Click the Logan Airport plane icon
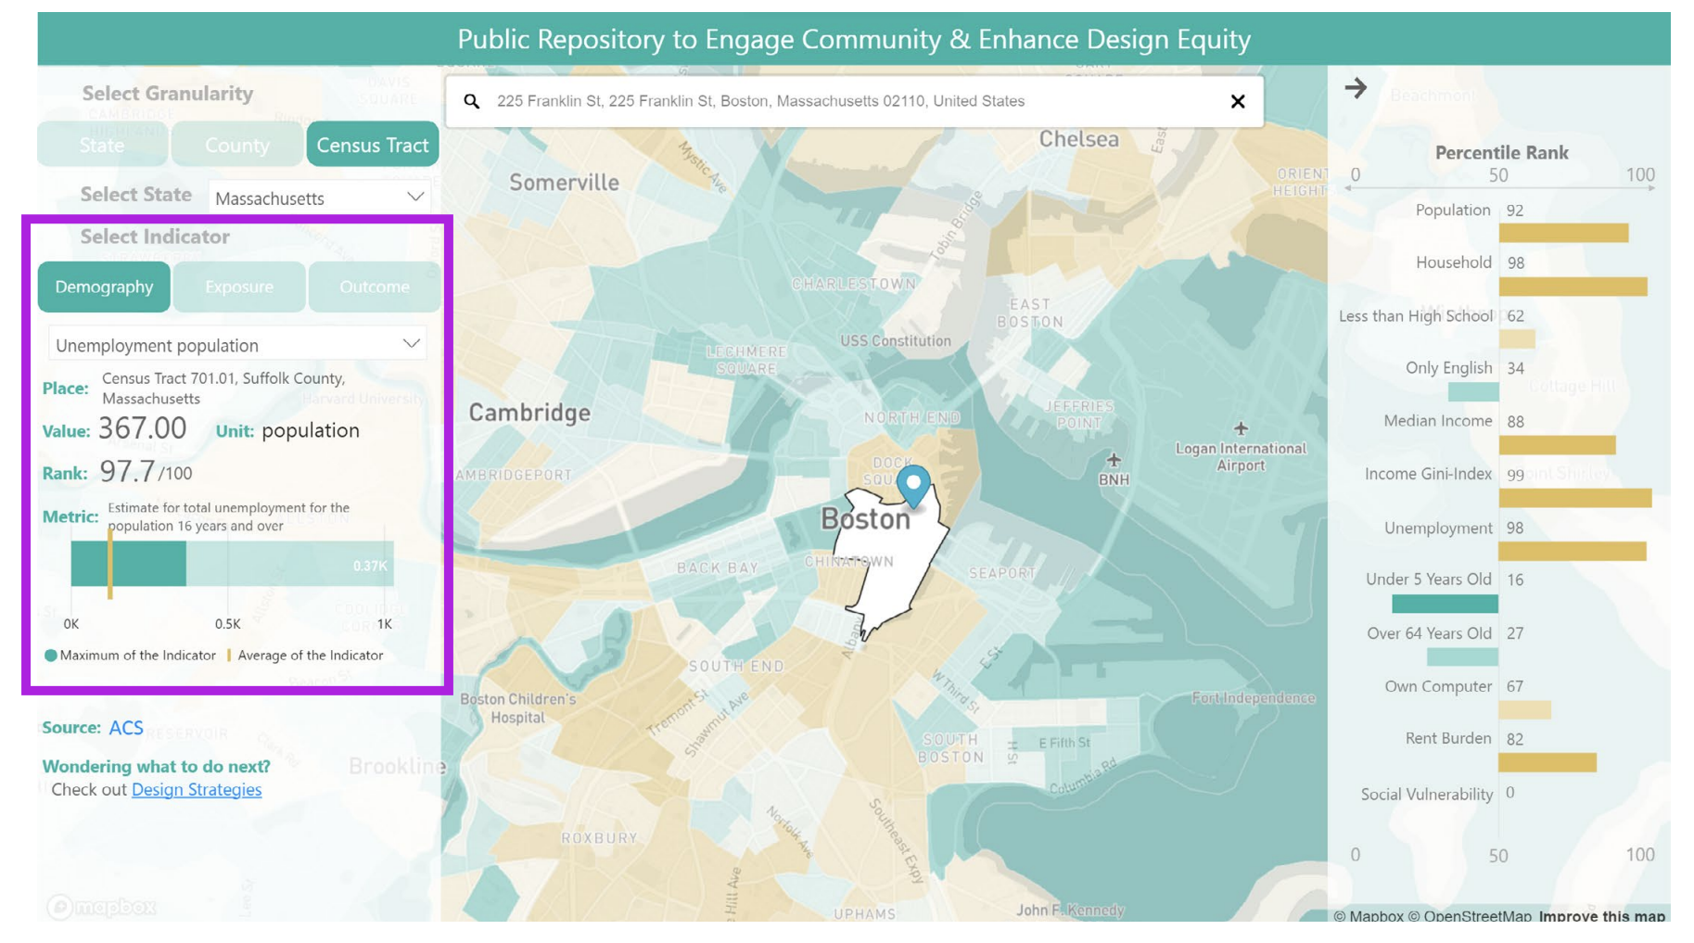The height and width of the screenshot is (943, 1694). pos(1241,428)
